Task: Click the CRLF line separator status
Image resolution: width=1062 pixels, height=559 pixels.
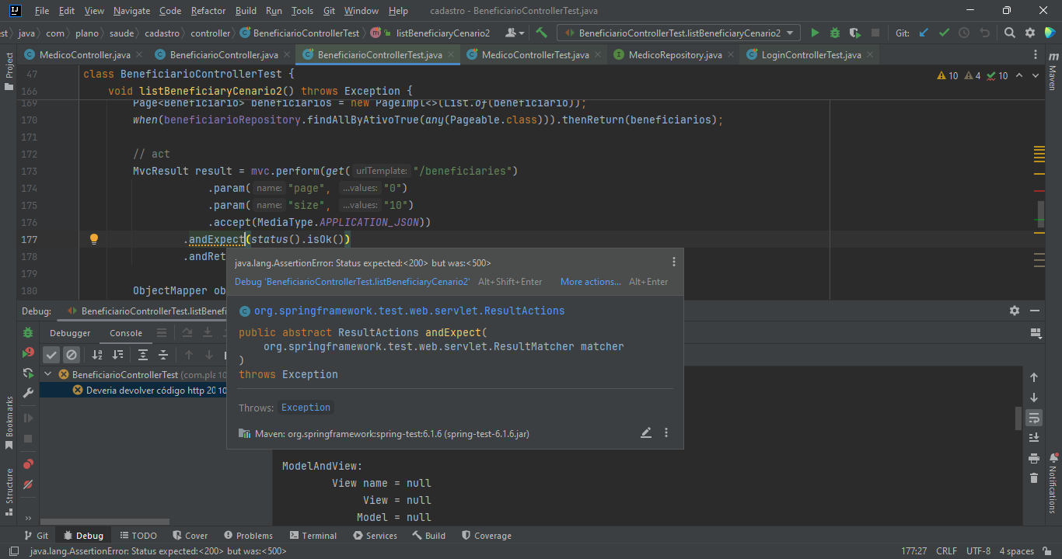Action: pos(946,551)
